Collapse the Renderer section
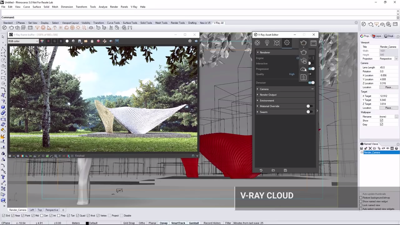Image resolution: width=400 pixels, height=225 pixels. (258, 52)
